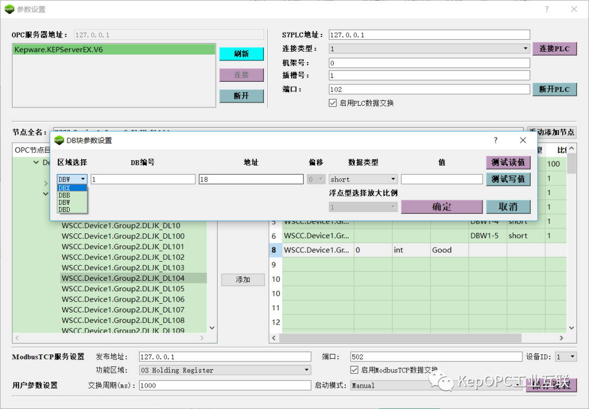This screenshot has width=589, height=409.
Task: Open the 连接类型 dropdown
Action: [429, 49]
